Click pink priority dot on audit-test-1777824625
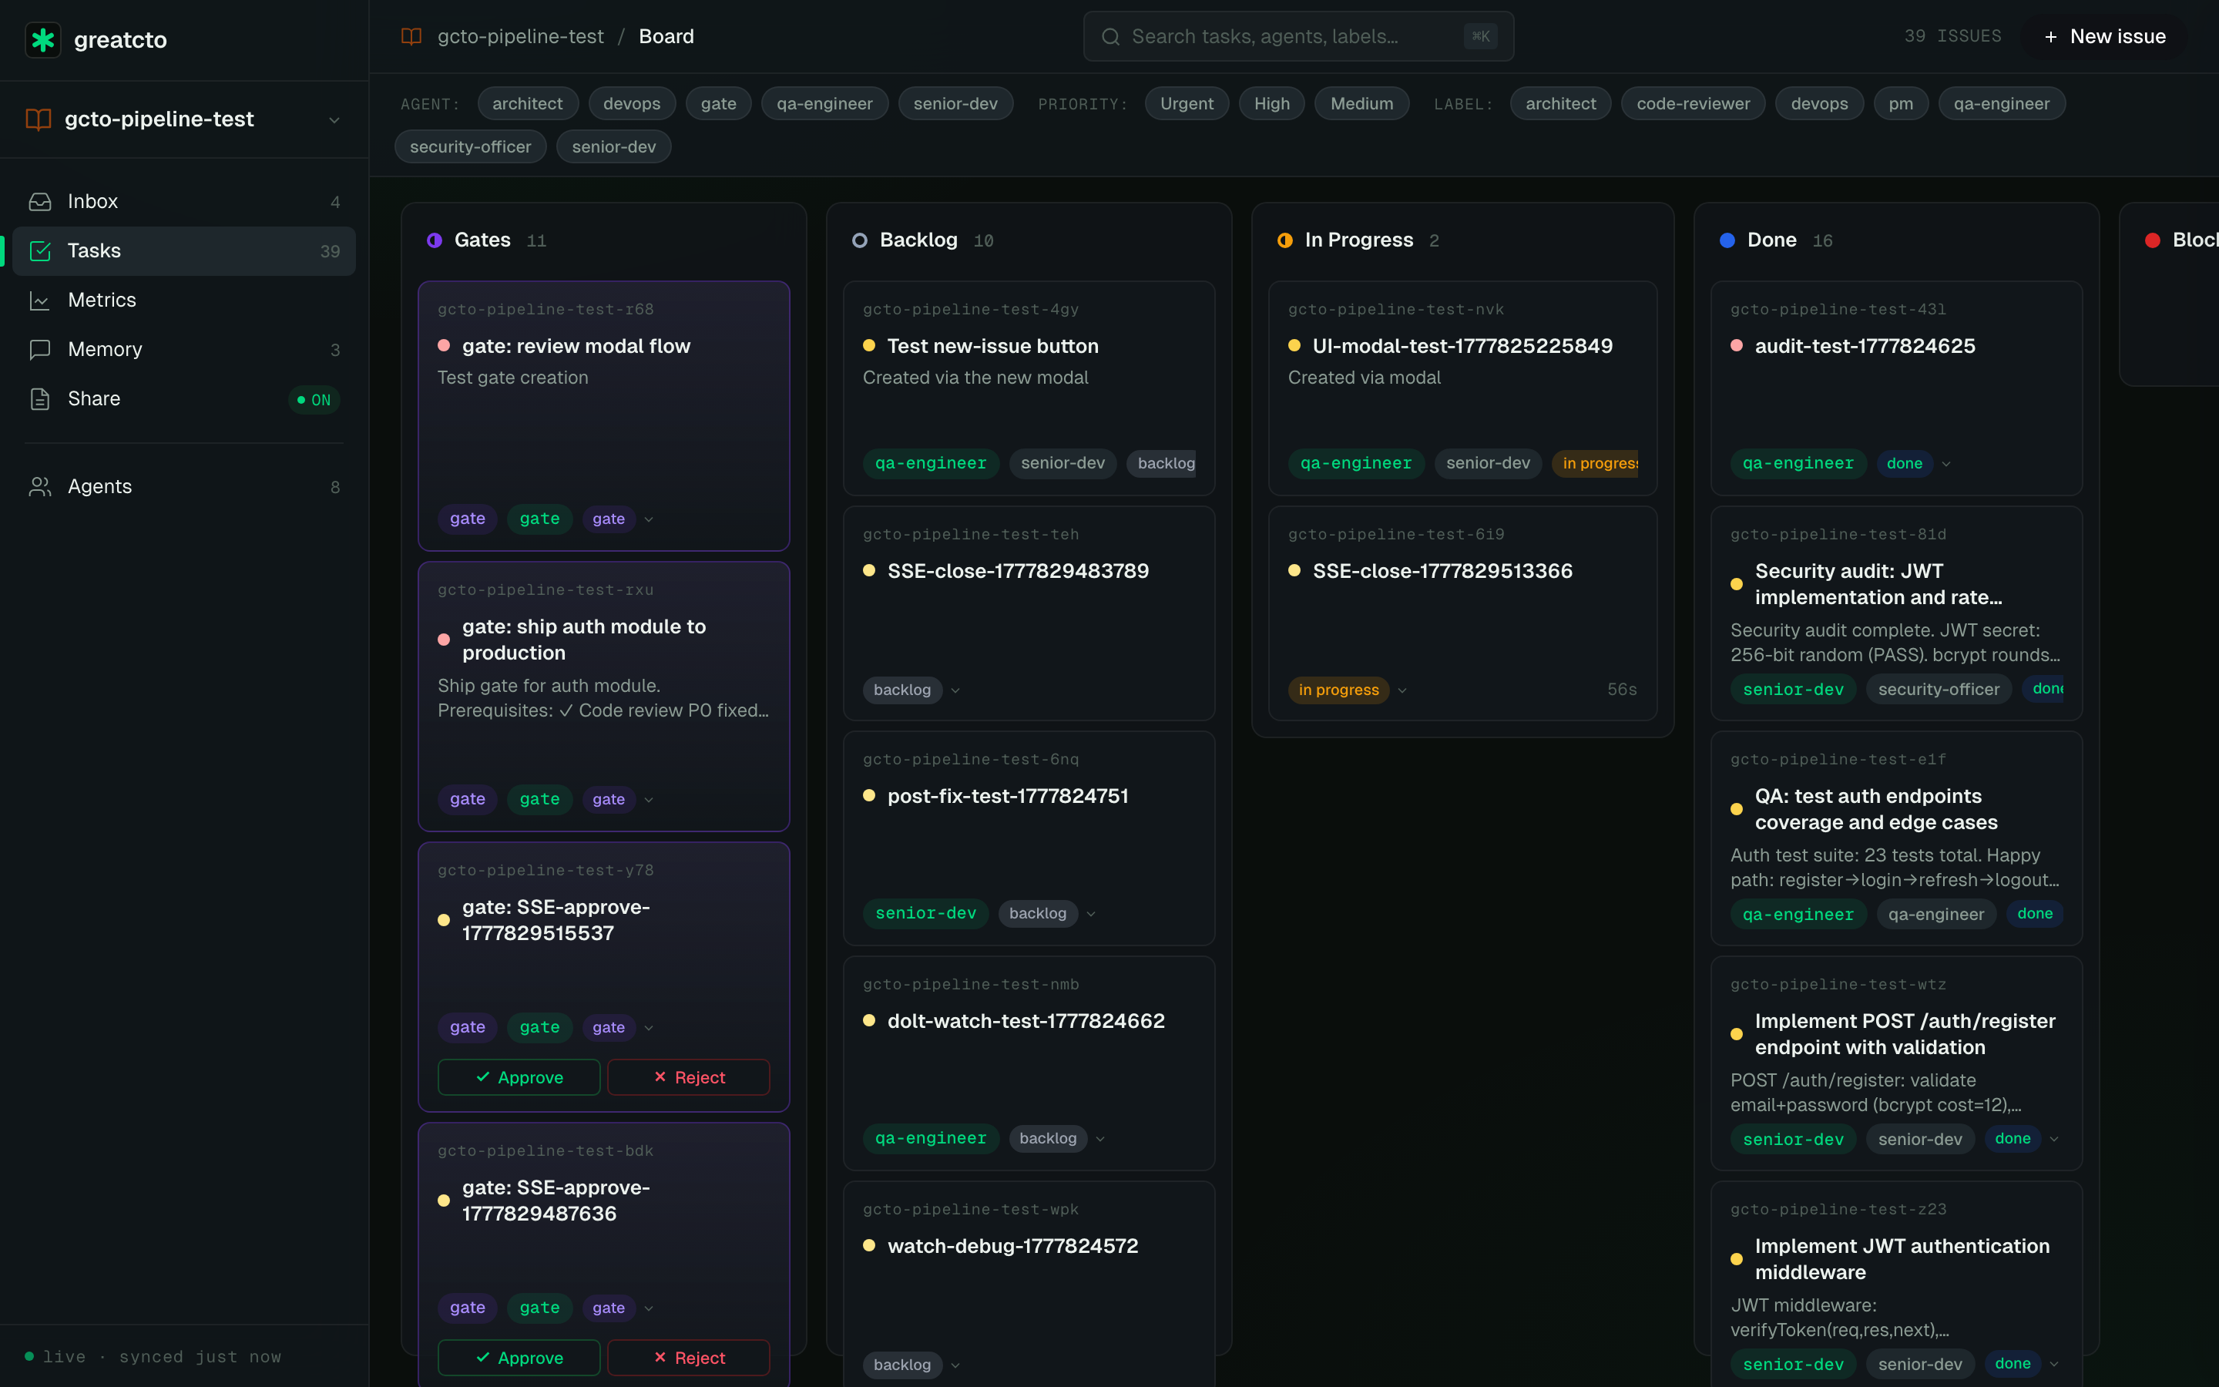The image size is (2219, 1387). coord(1736,346)
